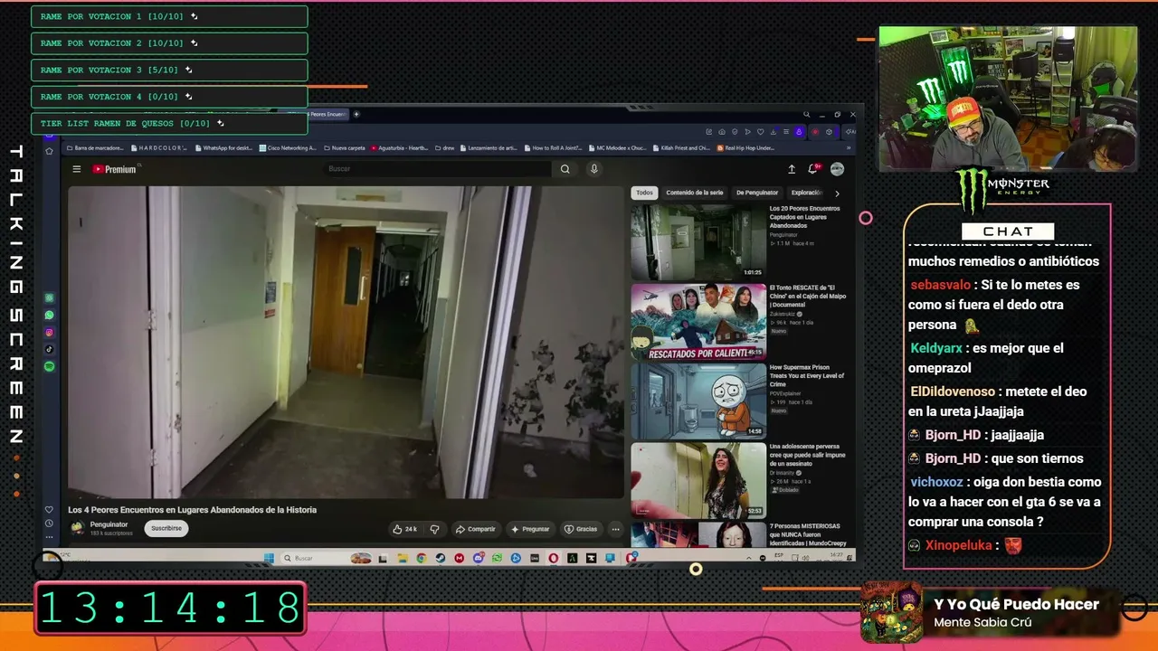Open the history clock icon in sidebar
This screenshot has width=1158, height=651.
pos(49,523)
